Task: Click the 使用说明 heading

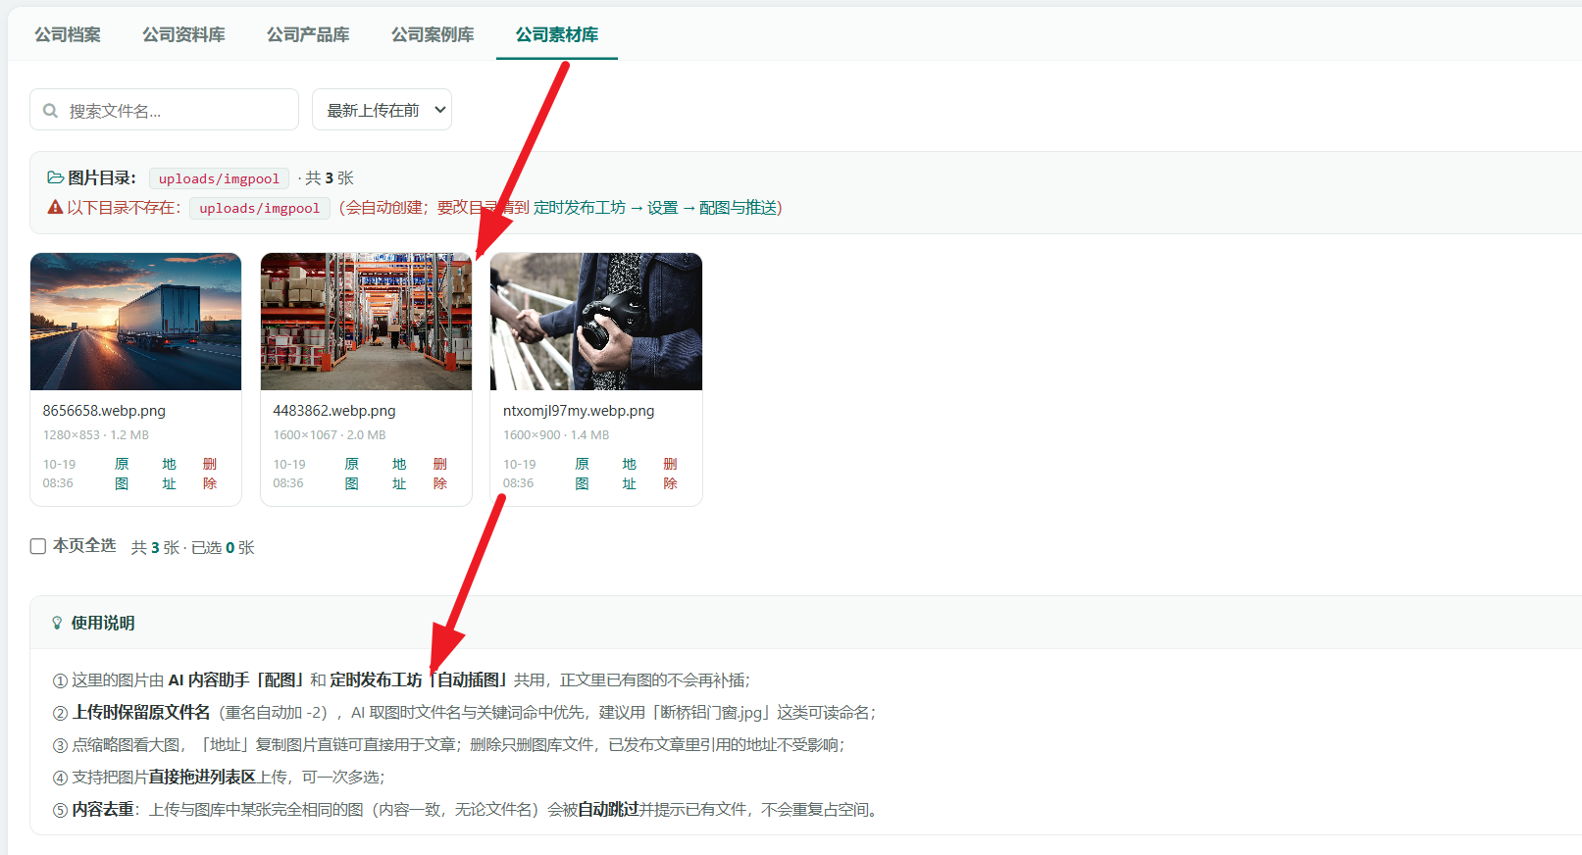Action: pos(103,623)
